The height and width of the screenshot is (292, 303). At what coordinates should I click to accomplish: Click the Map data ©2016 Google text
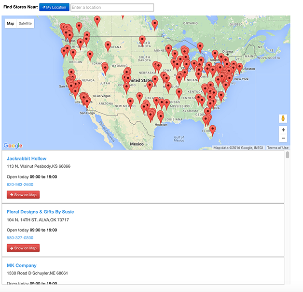click(x=238, y=148)
